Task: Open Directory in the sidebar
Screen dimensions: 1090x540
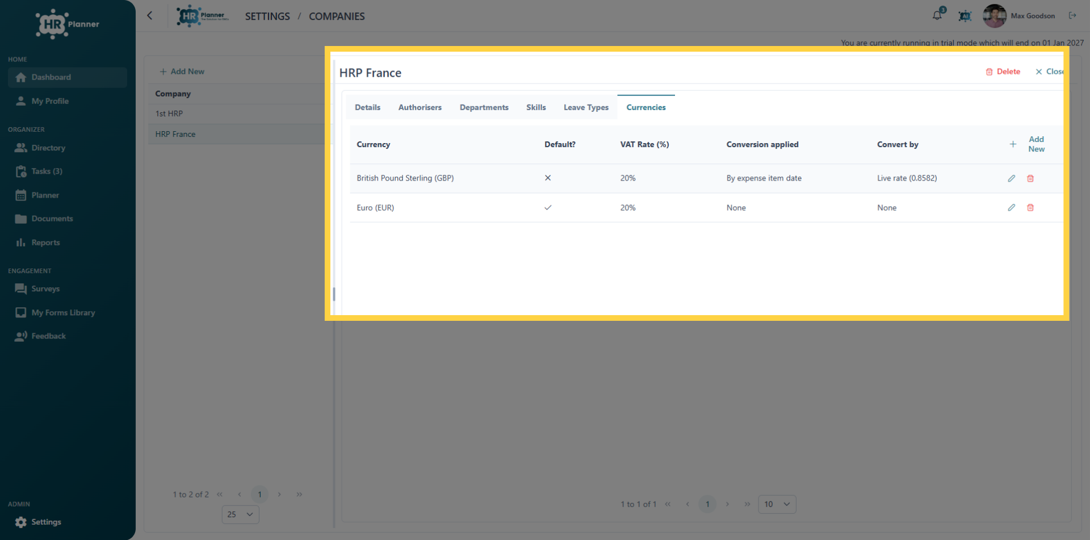Action: click(68, 148)
